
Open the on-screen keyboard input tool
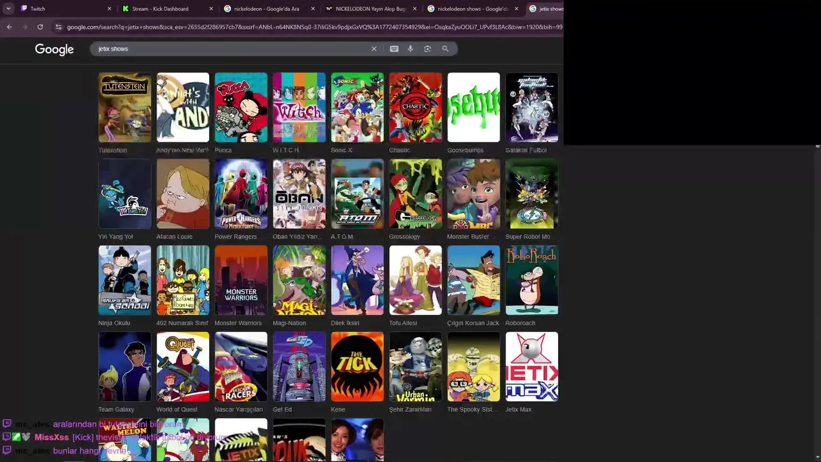pyautogui.click(x=394, y=49)
